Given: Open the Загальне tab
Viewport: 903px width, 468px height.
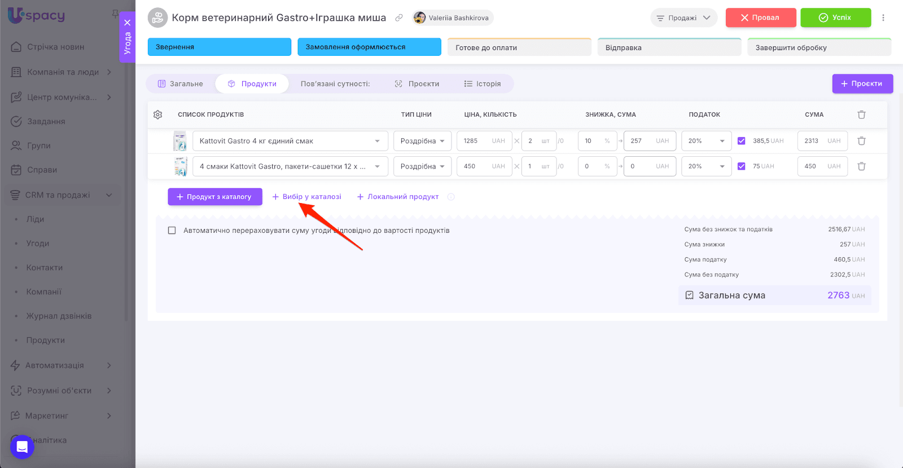Looking at the screenshot, I should coord(181,83).
